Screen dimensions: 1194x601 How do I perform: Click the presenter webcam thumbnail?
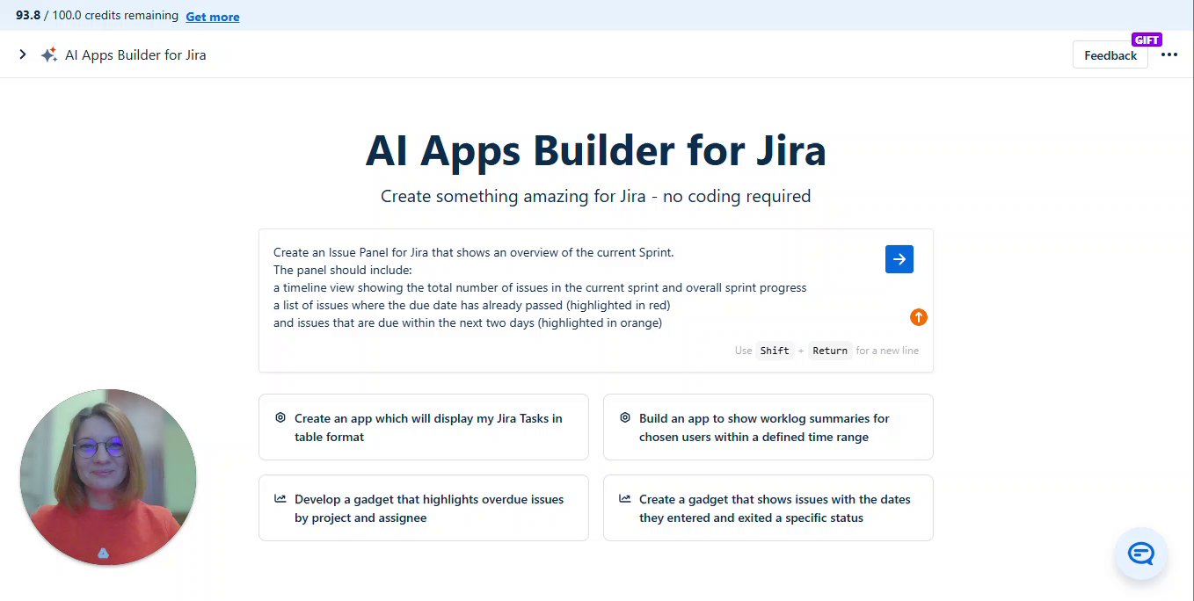[x=108, y=477]
